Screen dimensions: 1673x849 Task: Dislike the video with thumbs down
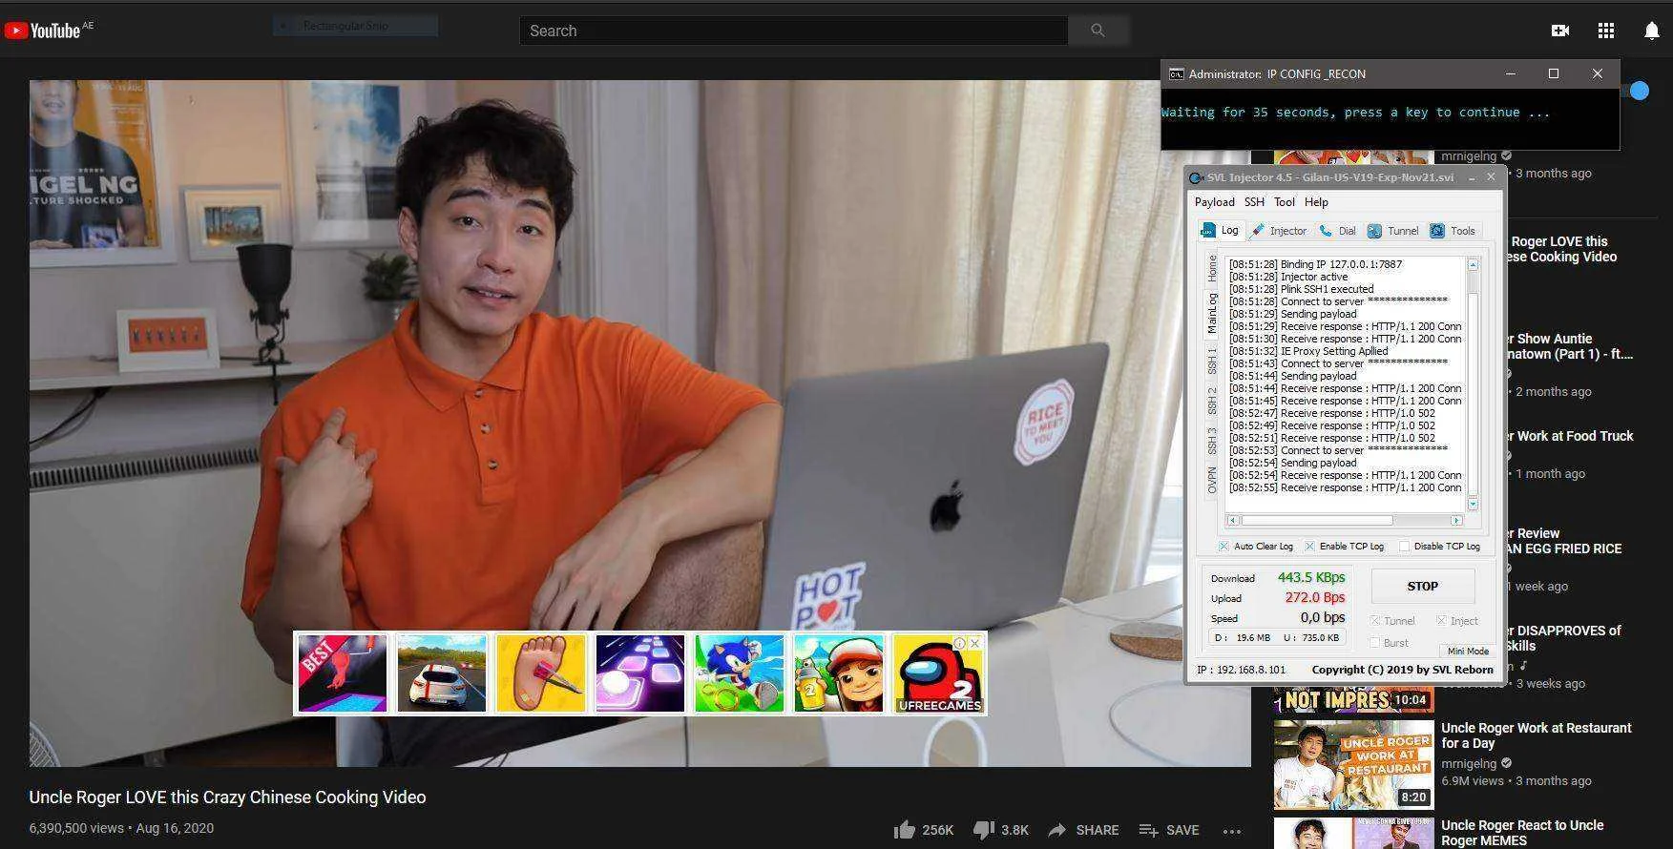click(983, 830)
